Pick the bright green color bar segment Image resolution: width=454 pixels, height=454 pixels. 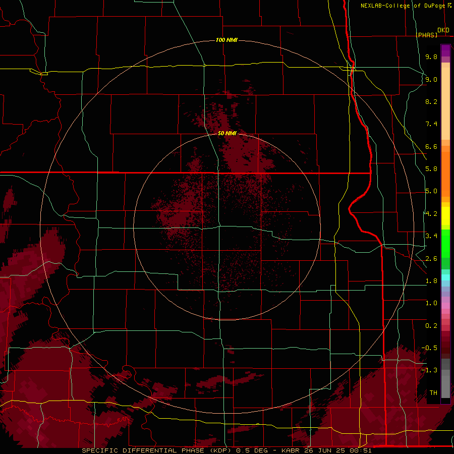click(x=445, y=243)
